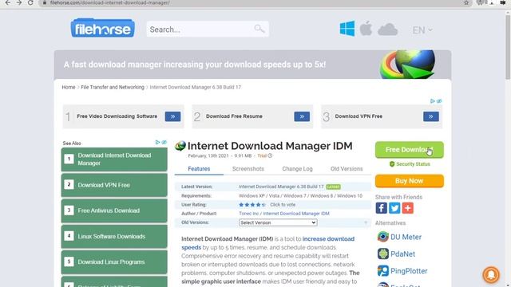Open Download VPN Free sidebar item

pyautogui.click(x=114, y=185)
